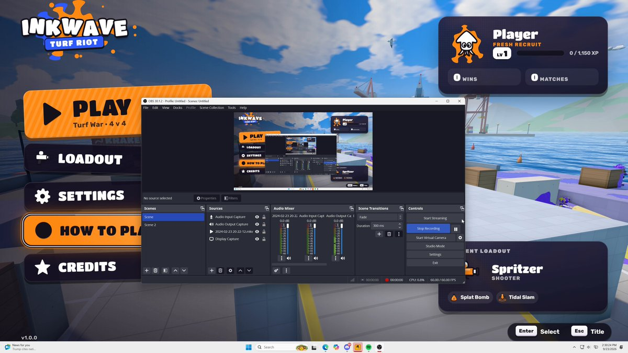Open the Help menu in OBS
The height and width of the screenshot is (353, 628).
point(243,108)
